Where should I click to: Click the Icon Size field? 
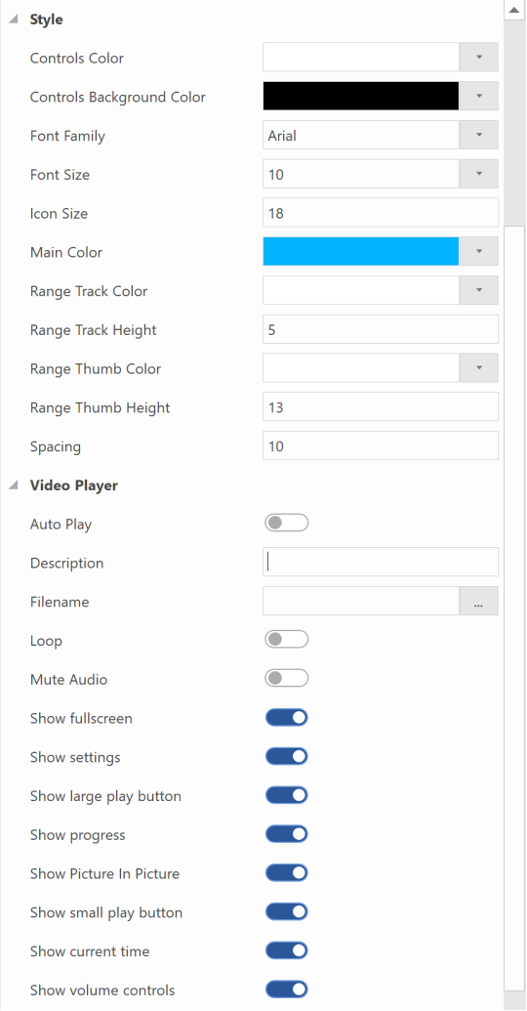click(x=380, y=213)
